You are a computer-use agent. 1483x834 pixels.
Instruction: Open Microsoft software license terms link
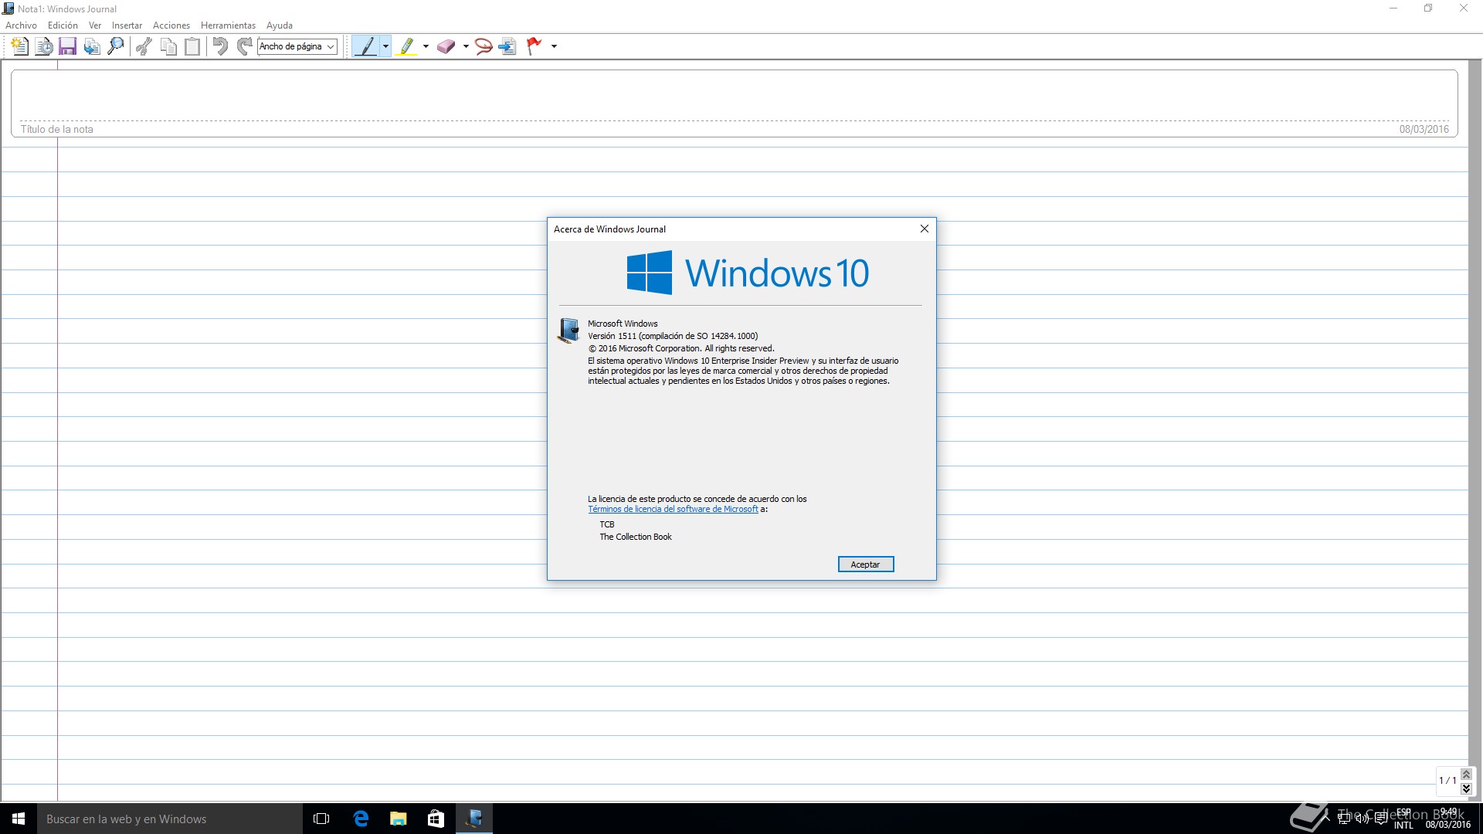673,510
